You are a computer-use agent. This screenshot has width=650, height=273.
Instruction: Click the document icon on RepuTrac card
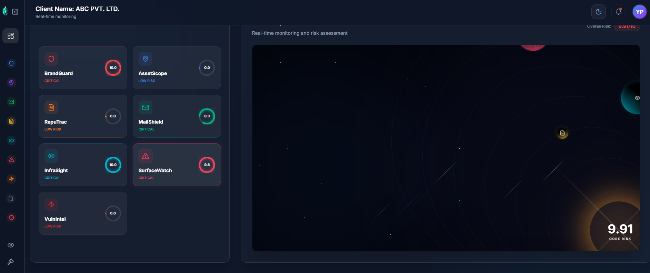tap(51, 107)
